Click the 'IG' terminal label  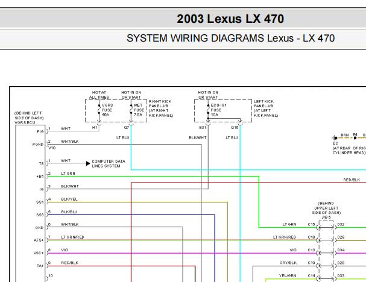[x=42, y=189]
